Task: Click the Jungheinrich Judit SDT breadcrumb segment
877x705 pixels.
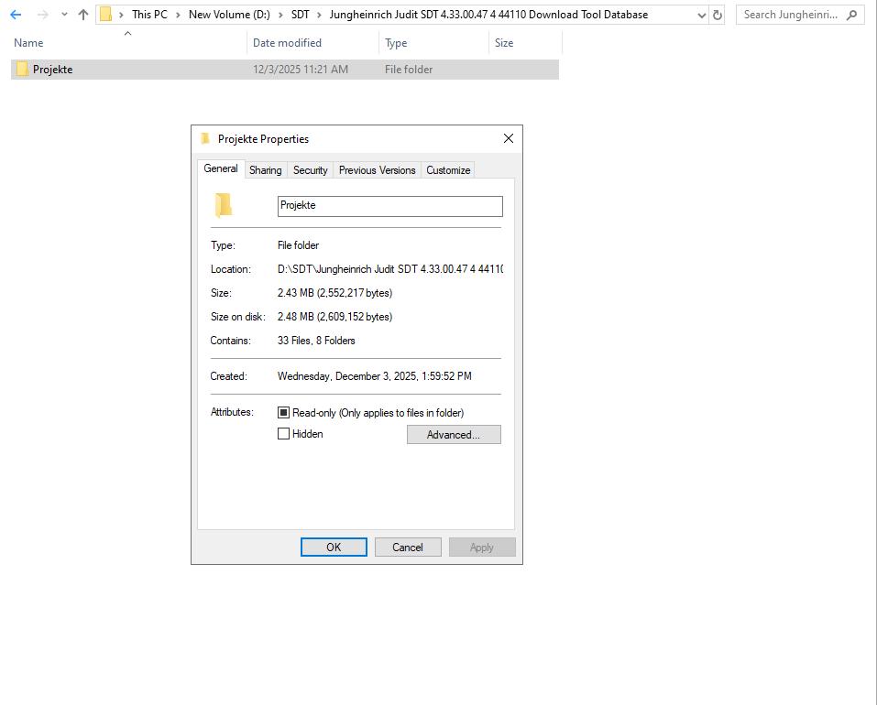Action: (x=488, y=15)
